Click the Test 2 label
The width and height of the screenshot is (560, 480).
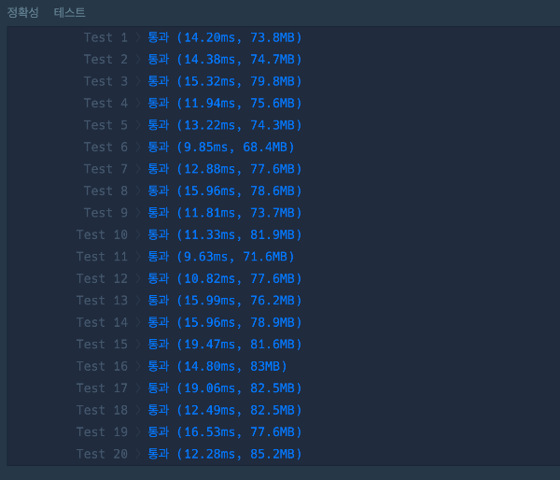coord(105,60)
